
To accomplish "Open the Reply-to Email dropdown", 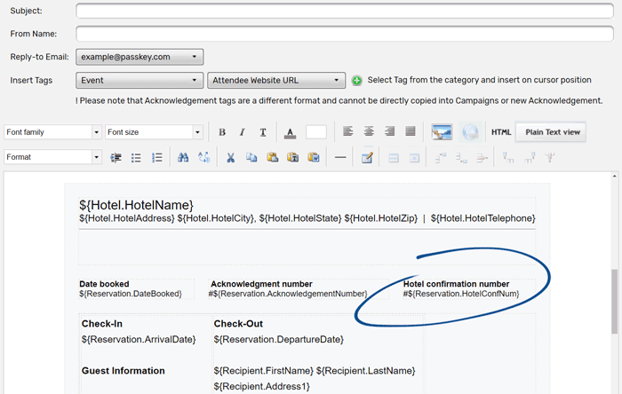I will coord(140,57).
